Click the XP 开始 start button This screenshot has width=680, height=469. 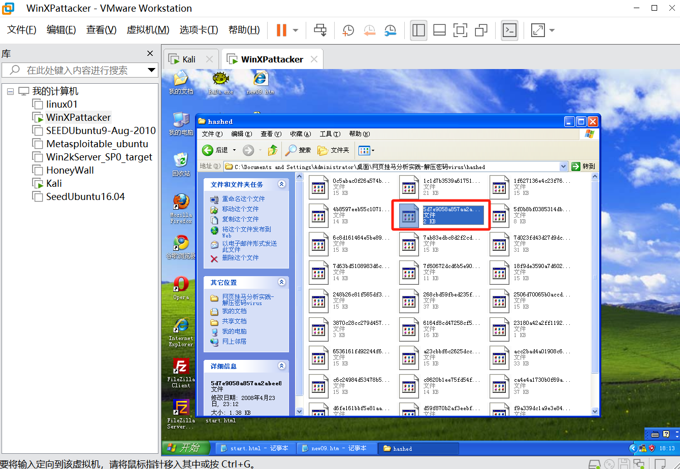(x=187, y=448)
